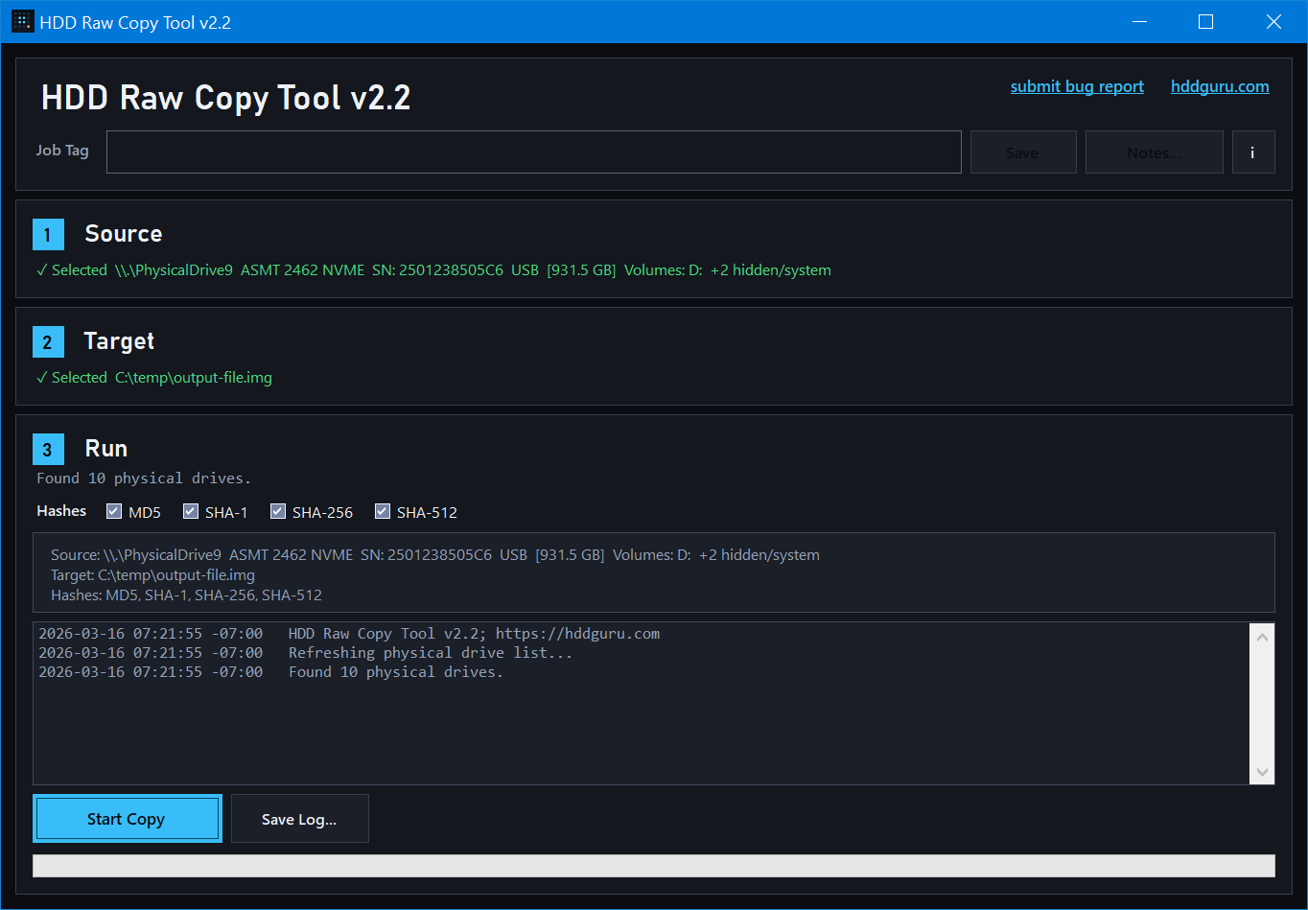This screenshot has width=1308, height=910.
Task: Open the Notes dialog
Action: 1154,152
